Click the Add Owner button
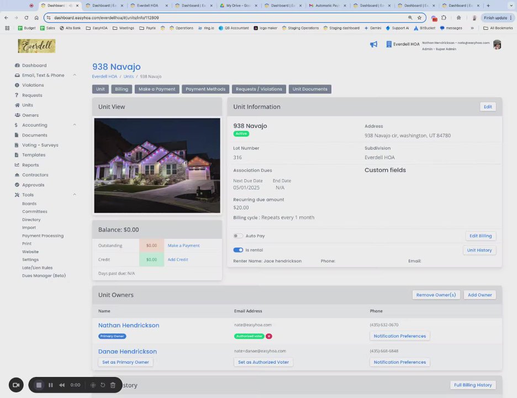Image resolution: width=517 pixels, height=398 pixels. (480, 295)
